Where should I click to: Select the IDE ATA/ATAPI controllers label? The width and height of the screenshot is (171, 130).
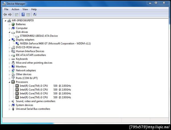(31, 55)
